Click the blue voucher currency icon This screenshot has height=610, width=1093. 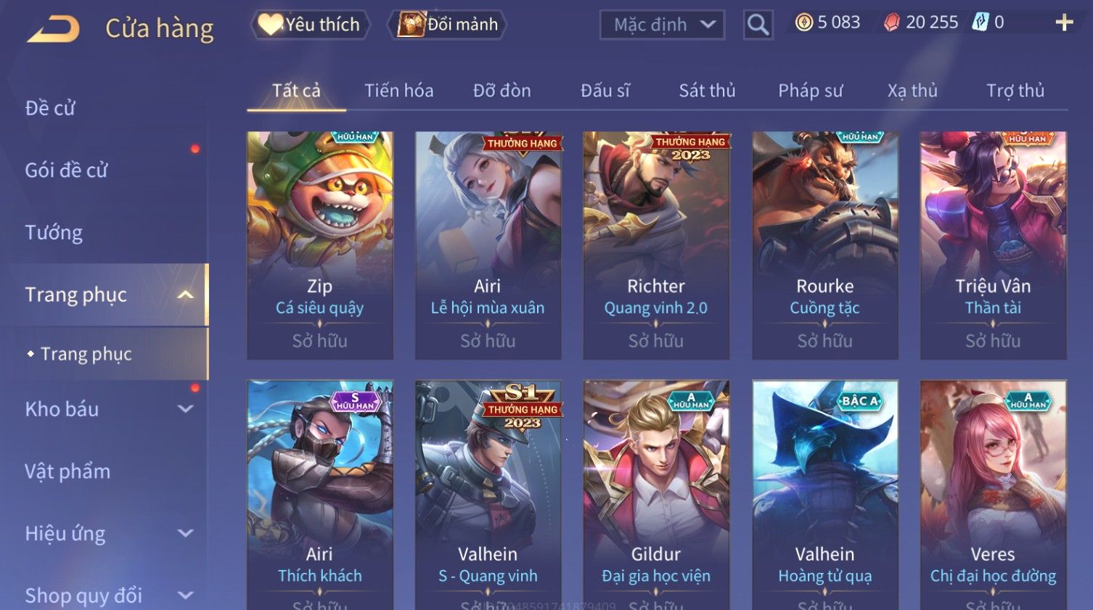981,22
